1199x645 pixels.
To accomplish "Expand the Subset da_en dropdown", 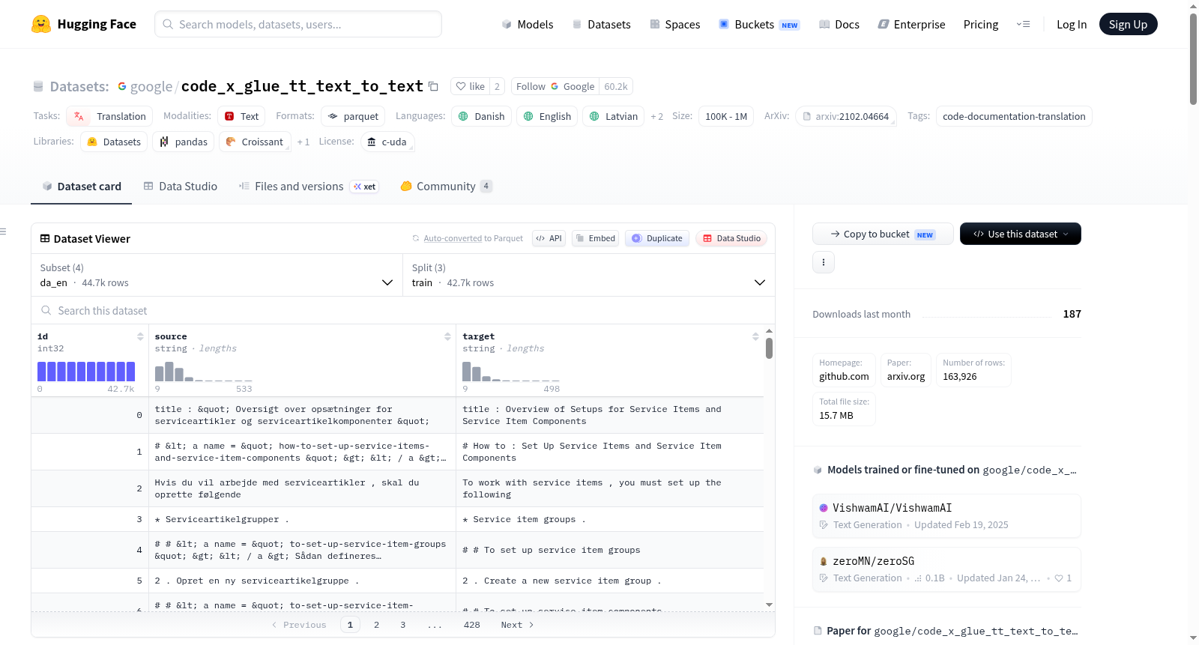I will click(217, 276).
